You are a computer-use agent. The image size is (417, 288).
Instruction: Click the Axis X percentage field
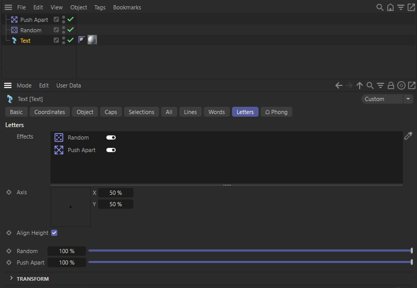click(x=115, y=193)
